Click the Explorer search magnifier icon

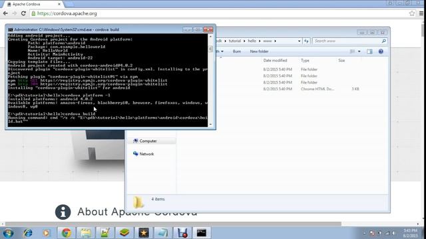pos(383,41)
